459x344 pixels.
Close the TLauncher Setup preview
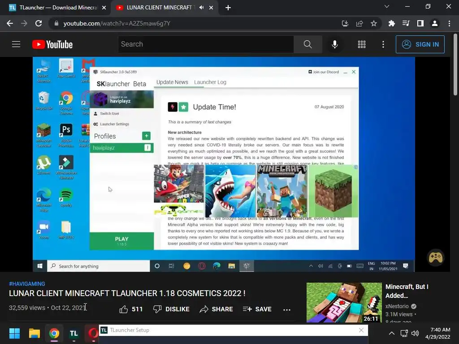361,330
